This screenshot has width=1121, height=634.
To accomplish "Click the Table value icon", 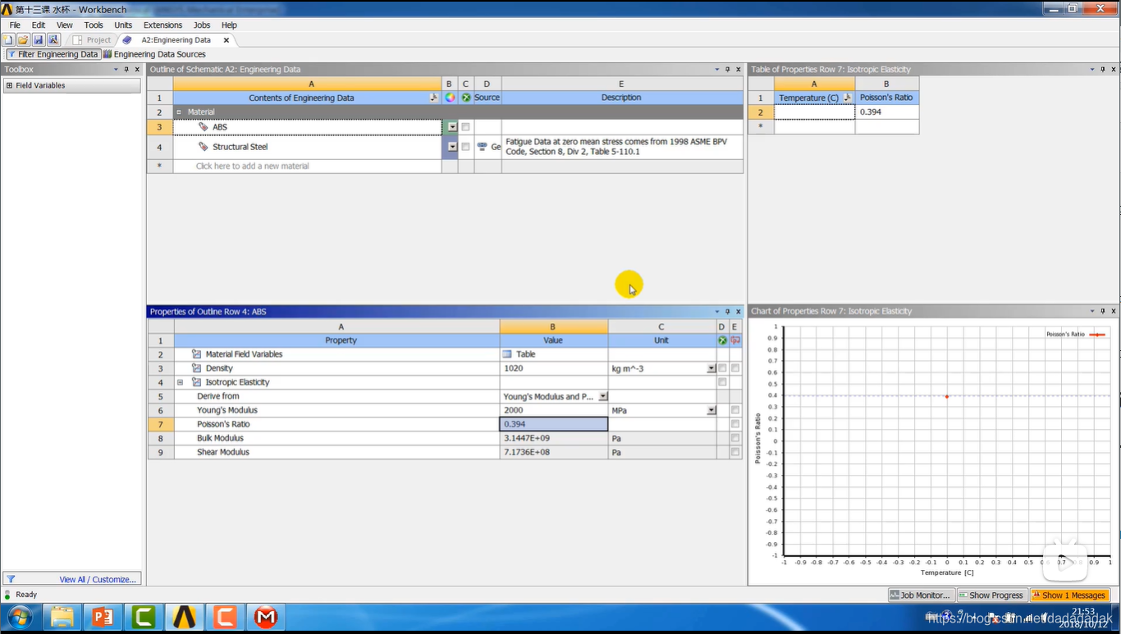I will pyautogui.click(x=507, y=354).
